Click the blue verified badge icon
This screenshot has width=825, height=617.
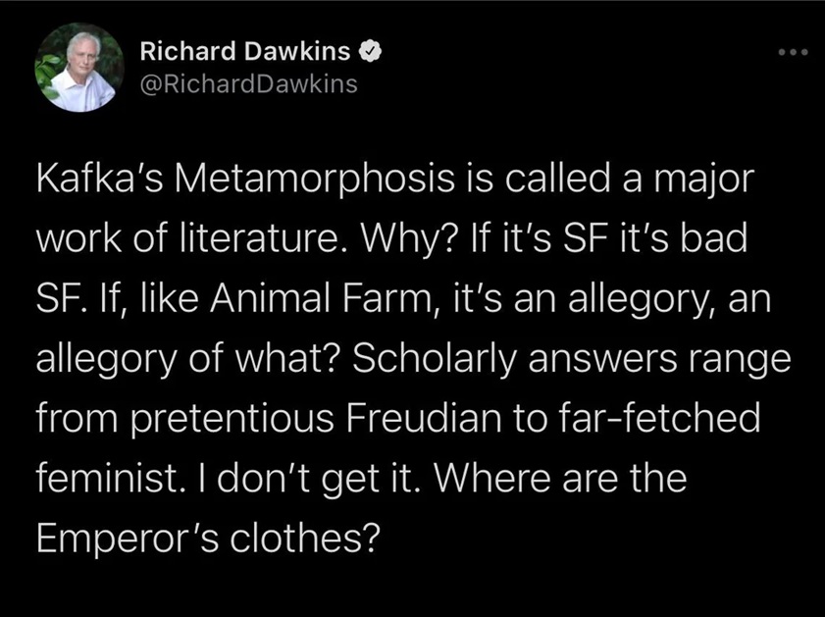click(370, 52)
